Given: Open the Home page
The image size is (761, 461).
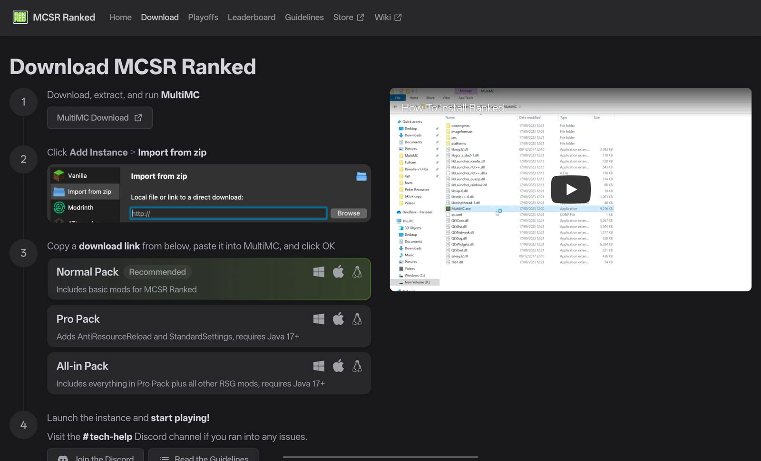Looking at the screenshot, I should click(120, 17).
